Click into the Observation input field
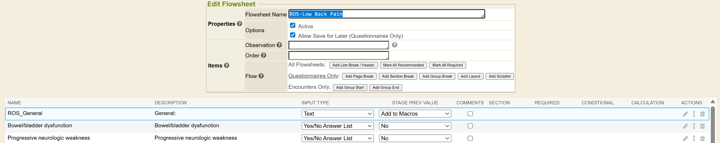The image size is (720, 143). tap(338, 45)
